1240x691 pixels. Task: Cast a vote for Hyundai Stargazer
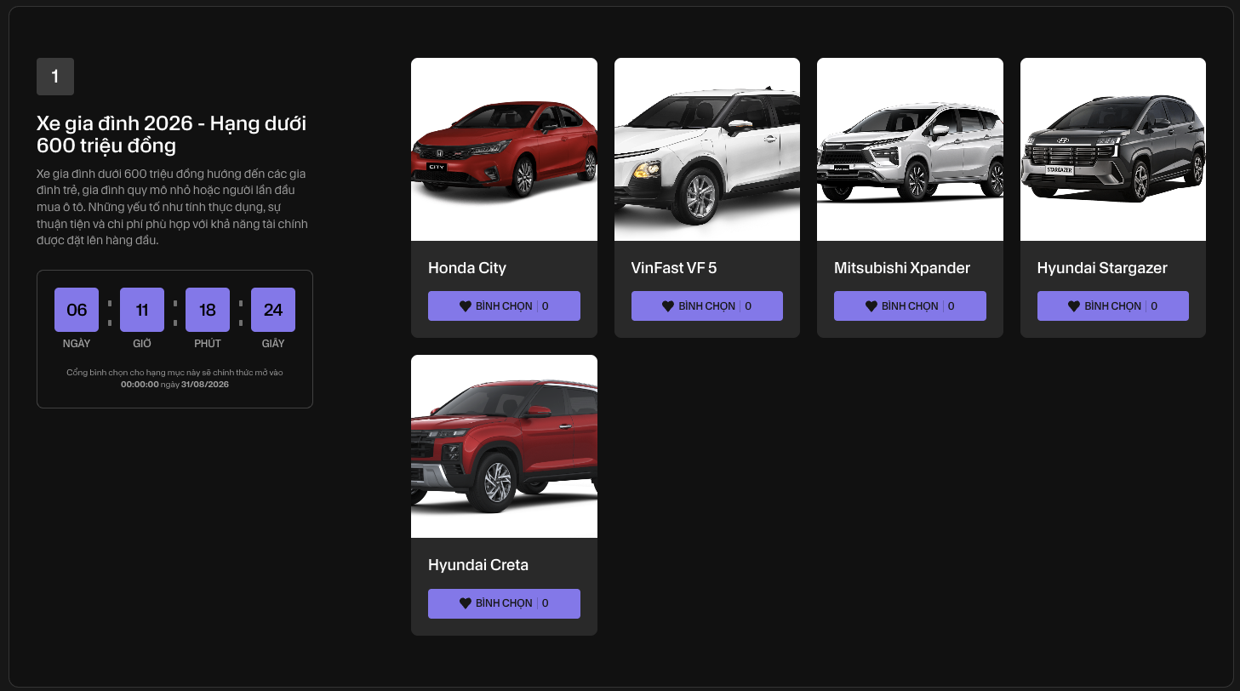[x=1113, y=306]
